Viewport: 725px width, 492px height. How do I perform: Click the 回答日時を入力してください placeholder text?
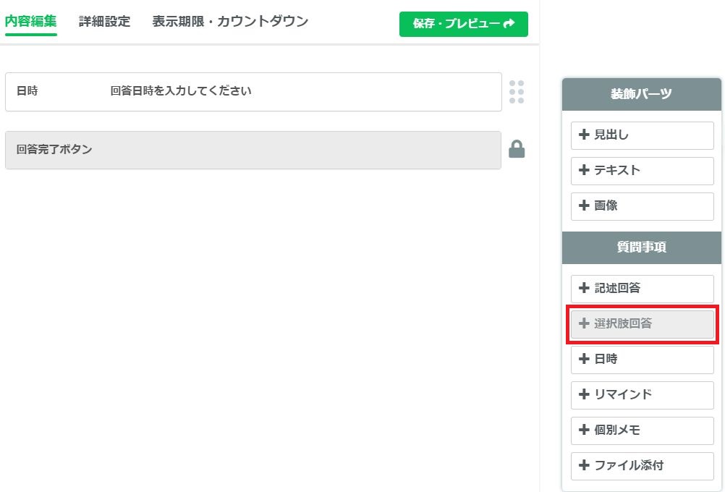coord(181,90)
